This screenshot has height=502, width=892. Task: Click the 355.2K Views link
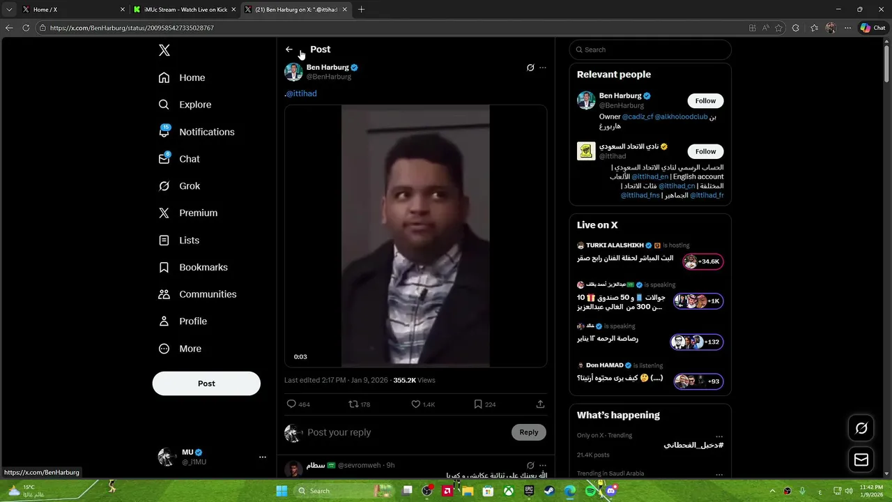pyautogui.click(x=414, y=380)
